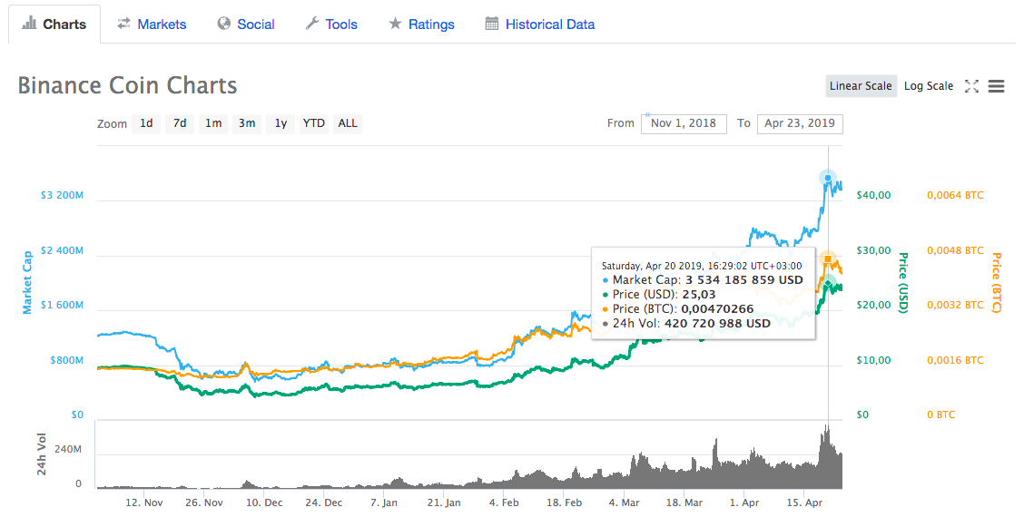1024x517 pixels.
Task: Click the 15. Apr date label
Action: pyautogui.click(x=804, y=502)
